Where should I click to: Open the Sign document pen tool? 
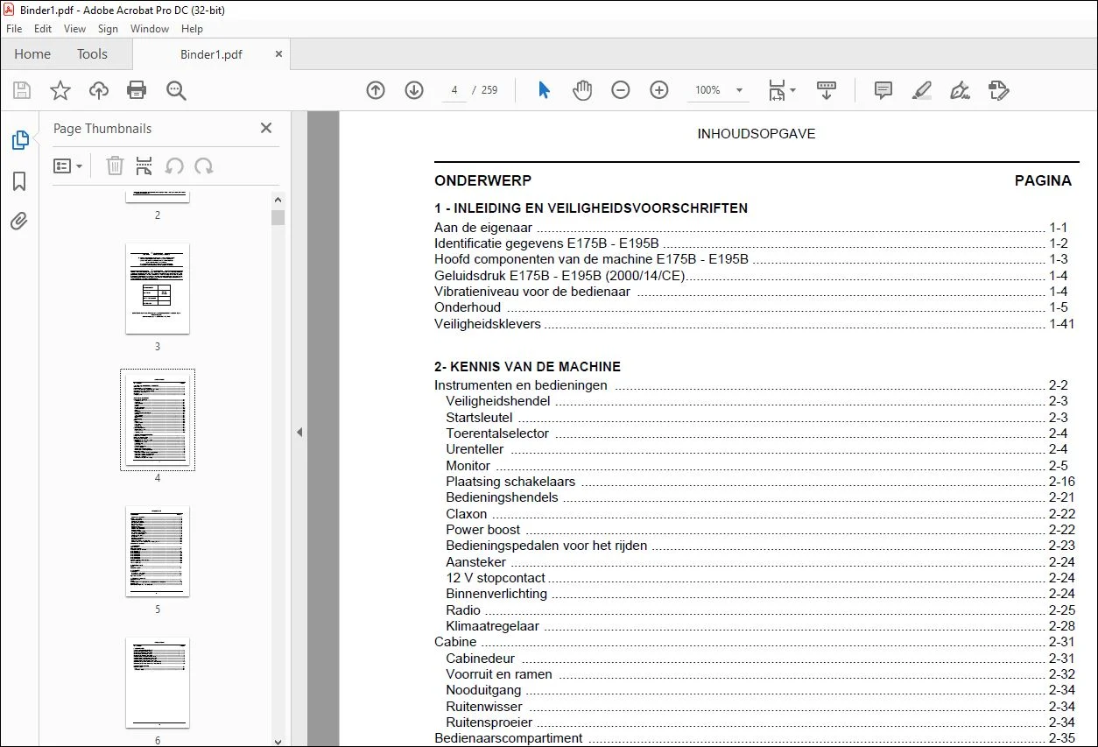point(961,90)
